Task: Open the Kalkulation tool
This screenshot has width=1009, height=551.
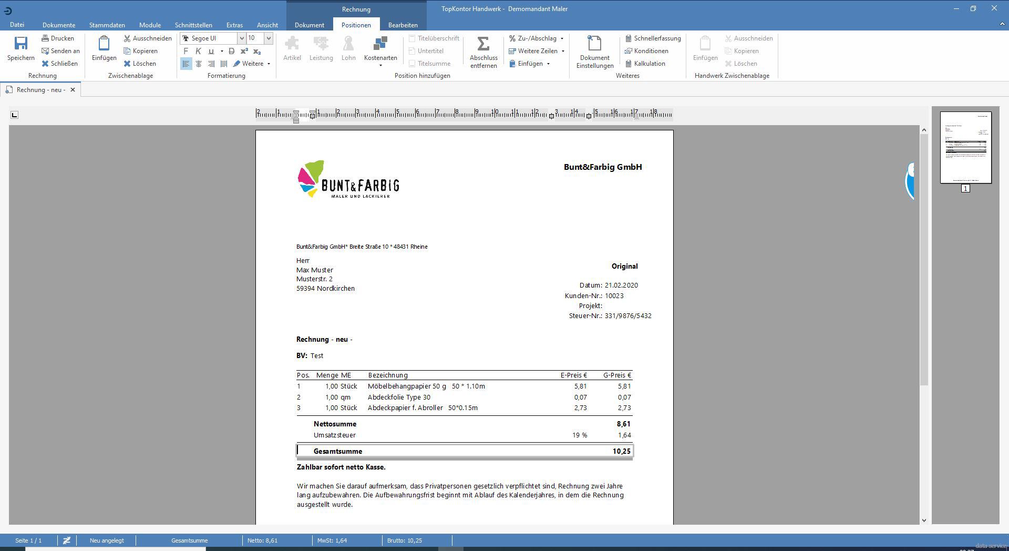Action: click(629, 64)
